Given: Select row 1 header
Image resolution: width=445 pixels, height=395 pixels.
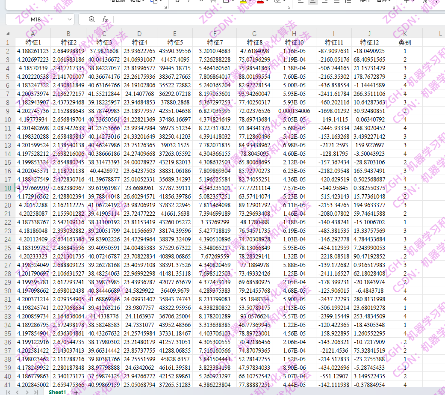Looking at the screenshot, I should click(x=8, y=43).
